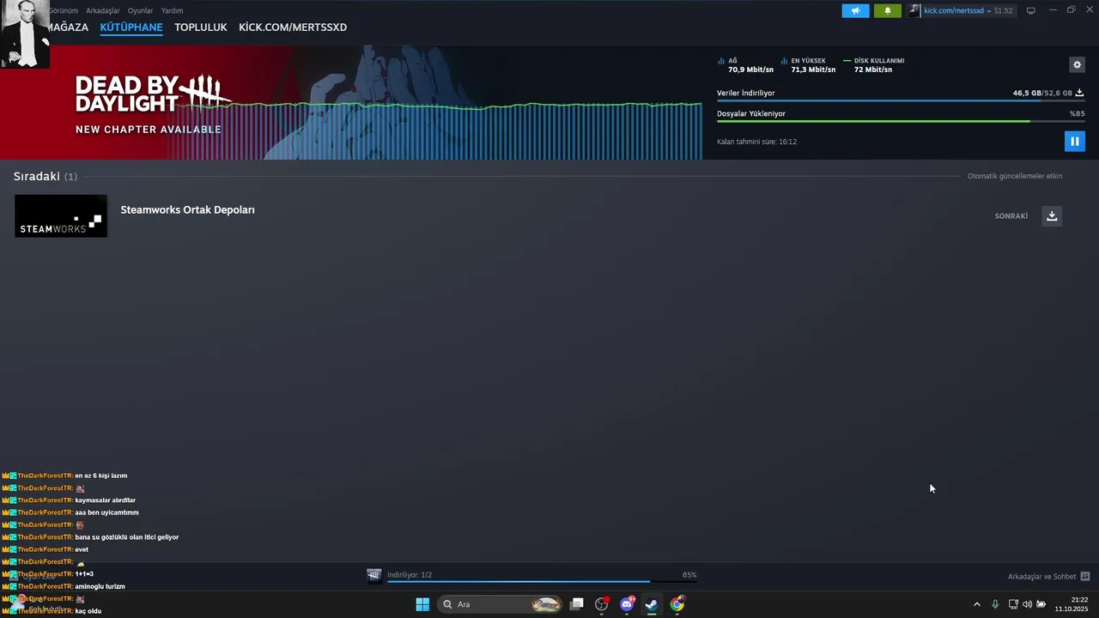Open the KICK.COM/MERTSSXD profile tab
This screenshot has height=618, width=1099.
(x=293, y=27)
